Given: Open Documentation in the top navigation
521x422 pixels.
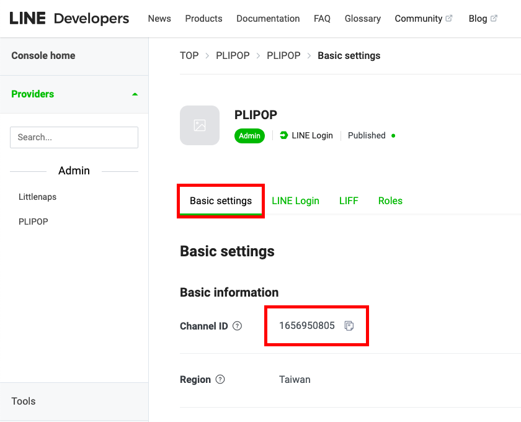Looking at the screenshot, I should pyautogui.click(x=268, y=19).
